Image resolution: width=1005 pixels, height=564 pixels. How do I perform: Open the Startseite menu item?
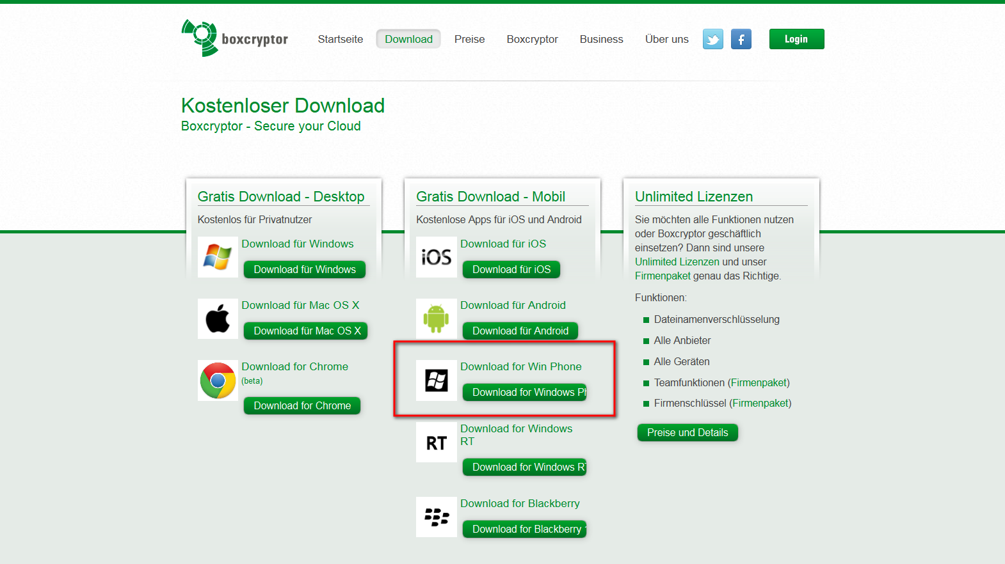click(x=340, y=39)
